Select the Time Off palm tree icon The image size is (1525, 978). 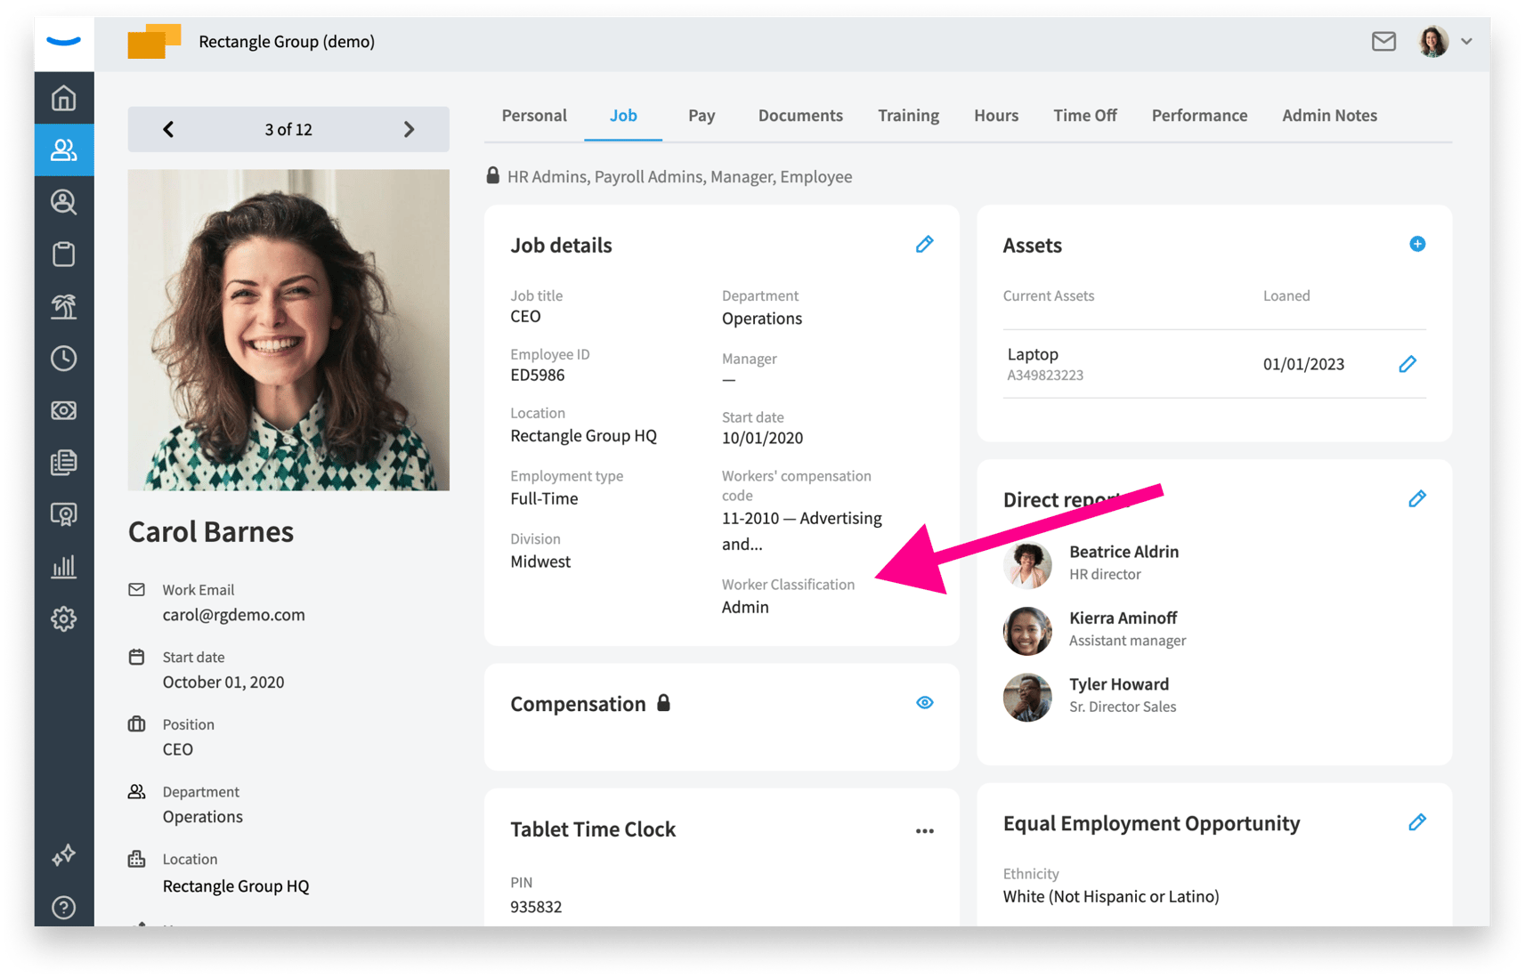[x=64, y=307]
